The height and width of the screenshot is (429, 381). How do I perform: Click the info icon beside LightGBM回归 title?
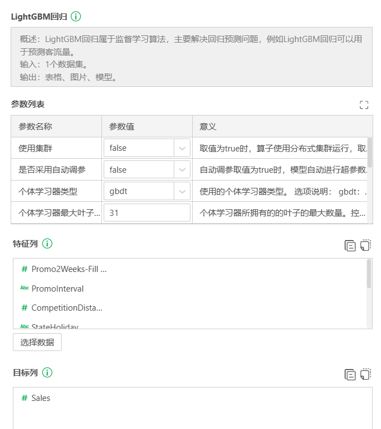tap(76, 16)
